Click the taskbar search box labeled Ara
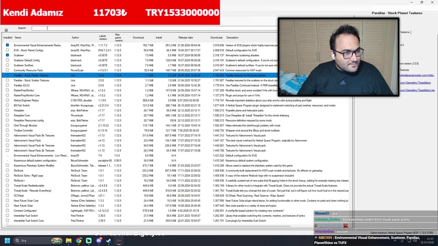This screenshot has height=246, width=438. coord(38,241)
